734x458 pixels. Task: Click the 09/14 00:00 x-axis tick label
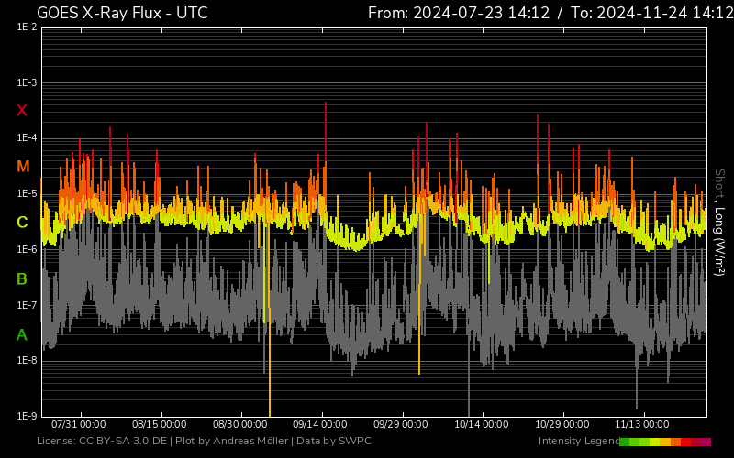pyautogui.click(x=320, y=424)
